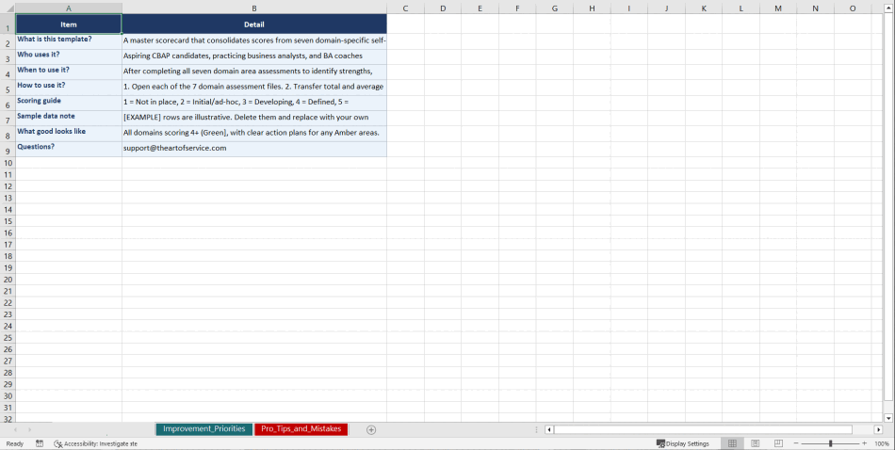Screen dimensions: 895x450
Task: Open Accessibility: Investigate checker
Action: point(95,443)
